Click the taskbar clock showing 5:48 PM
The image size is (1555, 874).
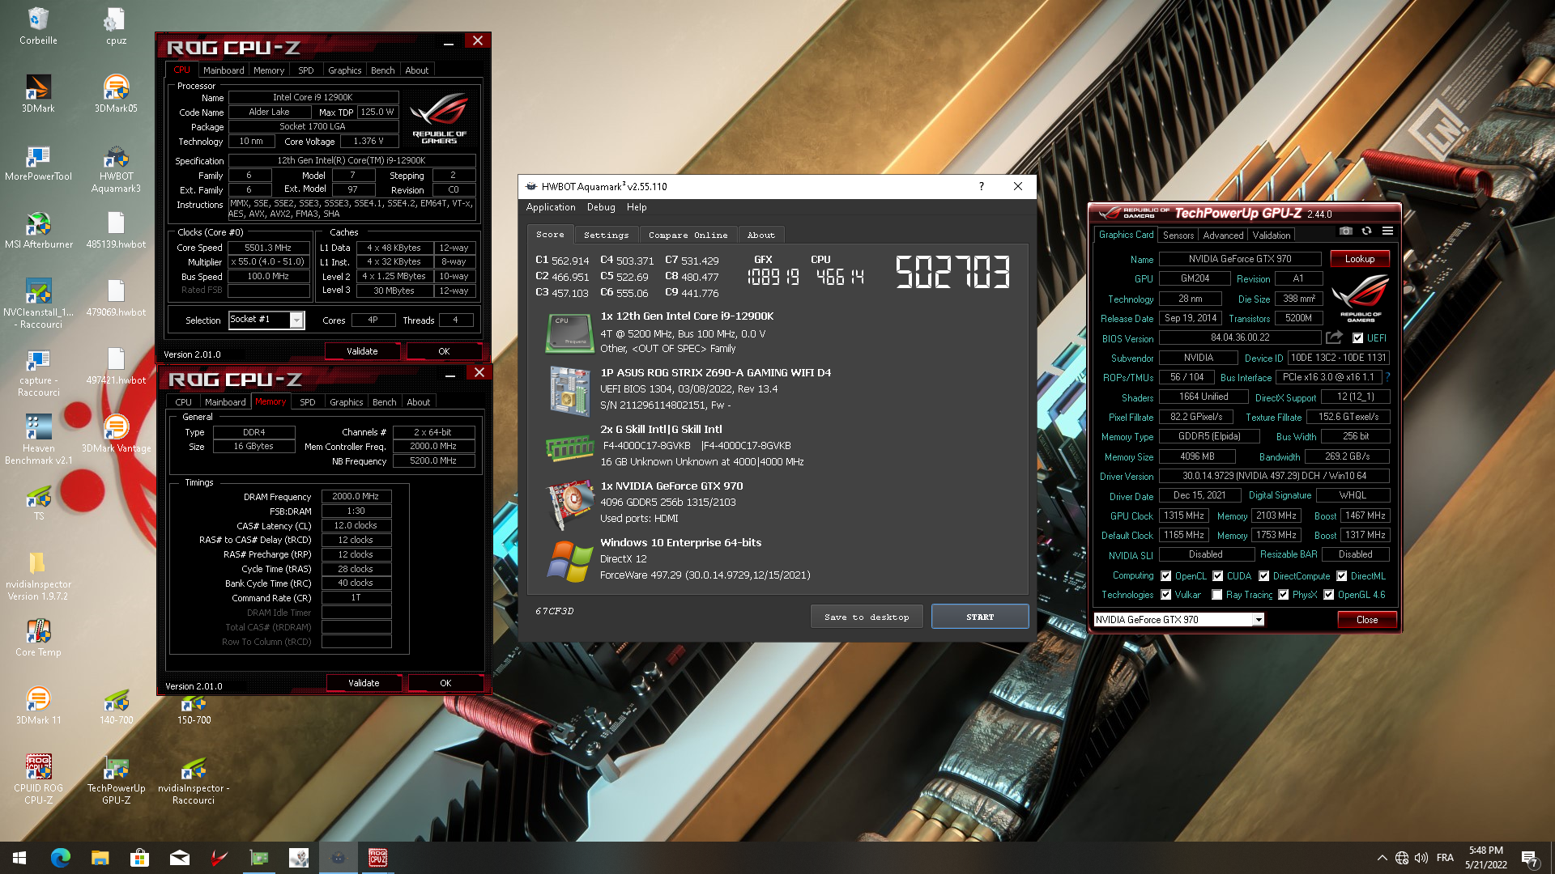[x=1486, y=858]
